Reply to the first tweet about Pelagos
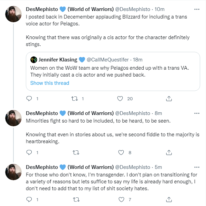Viewport: 206px width, 206px height. tap(29, 99)
